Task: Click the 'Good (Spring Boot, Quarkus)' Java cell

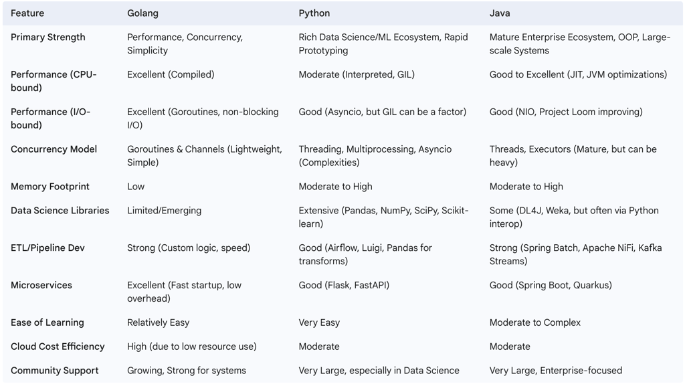Action: [551, 286]
